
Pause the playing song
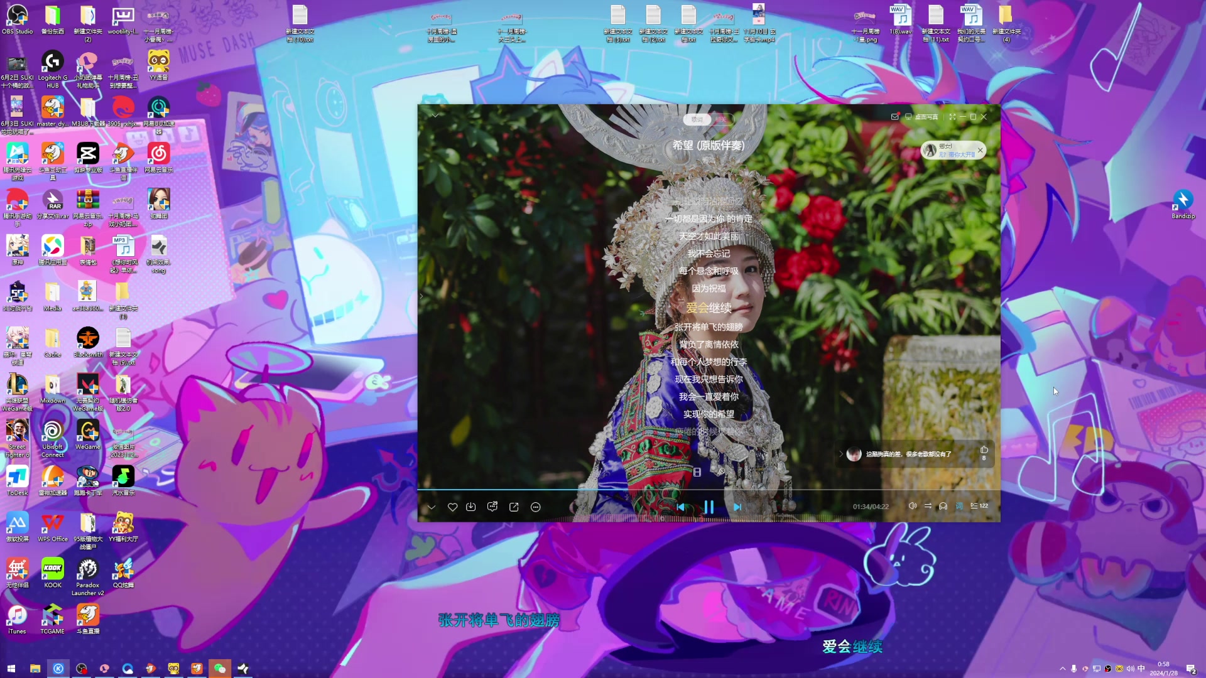tap(709, 507)
